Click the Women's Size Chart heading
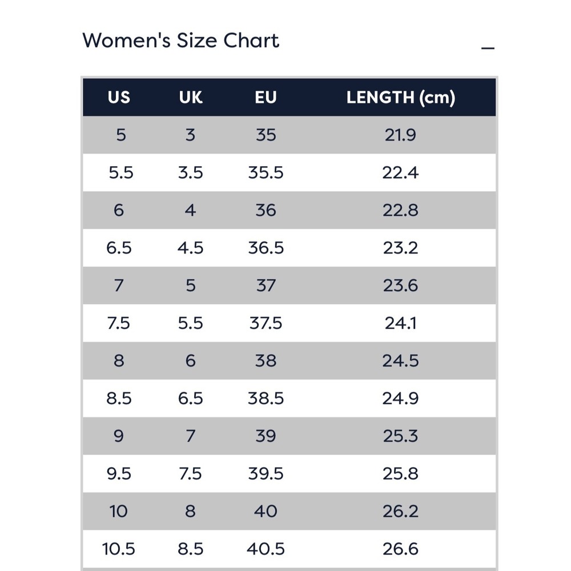 pos(180,40)
